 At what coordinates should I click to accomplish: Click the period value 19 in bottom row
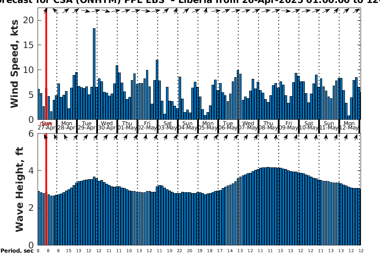point(199,250)
